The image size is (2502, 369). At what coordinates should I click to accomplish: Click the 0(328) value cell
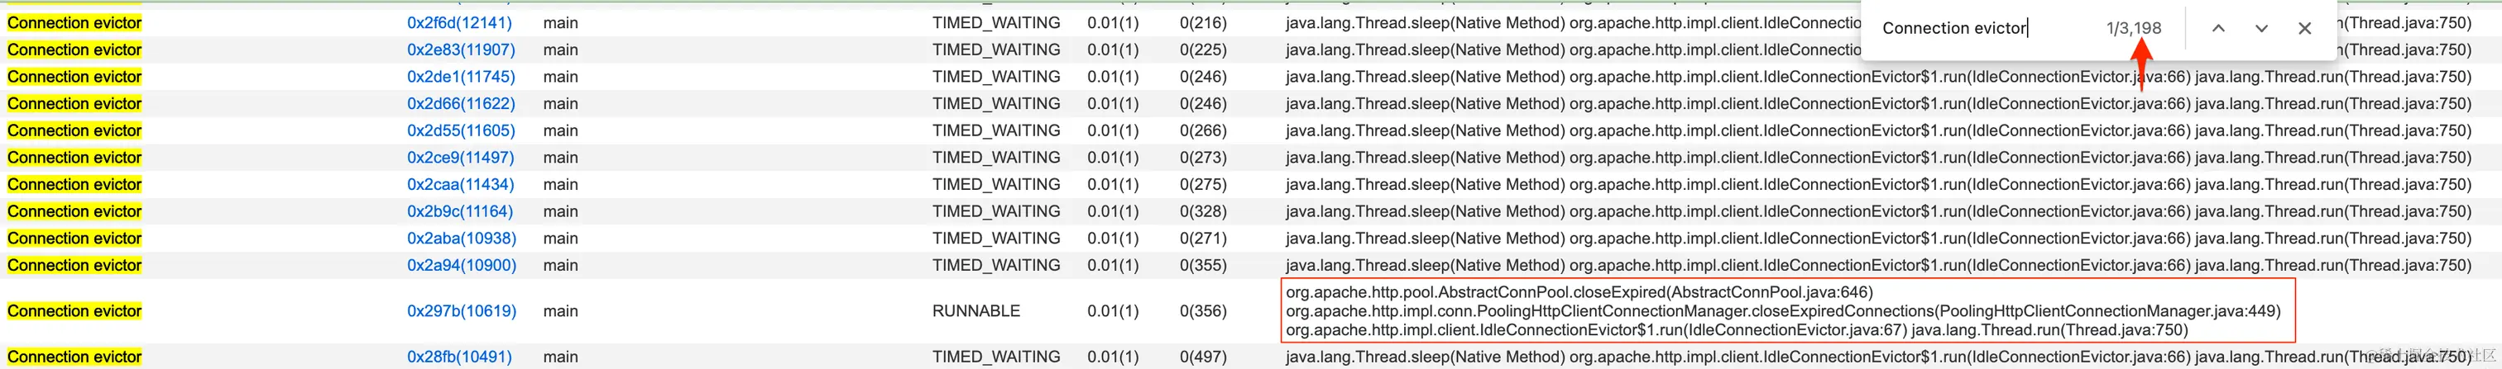click(1203, 211)
